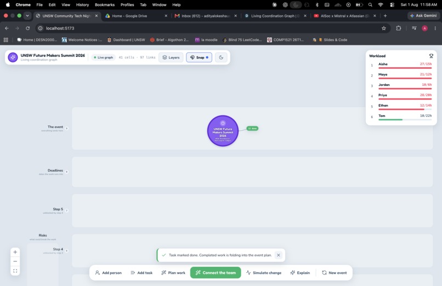Click the purple app logo icon
Image resolution: width=442 pixels, height=286 pixels.
pos(13,57)
